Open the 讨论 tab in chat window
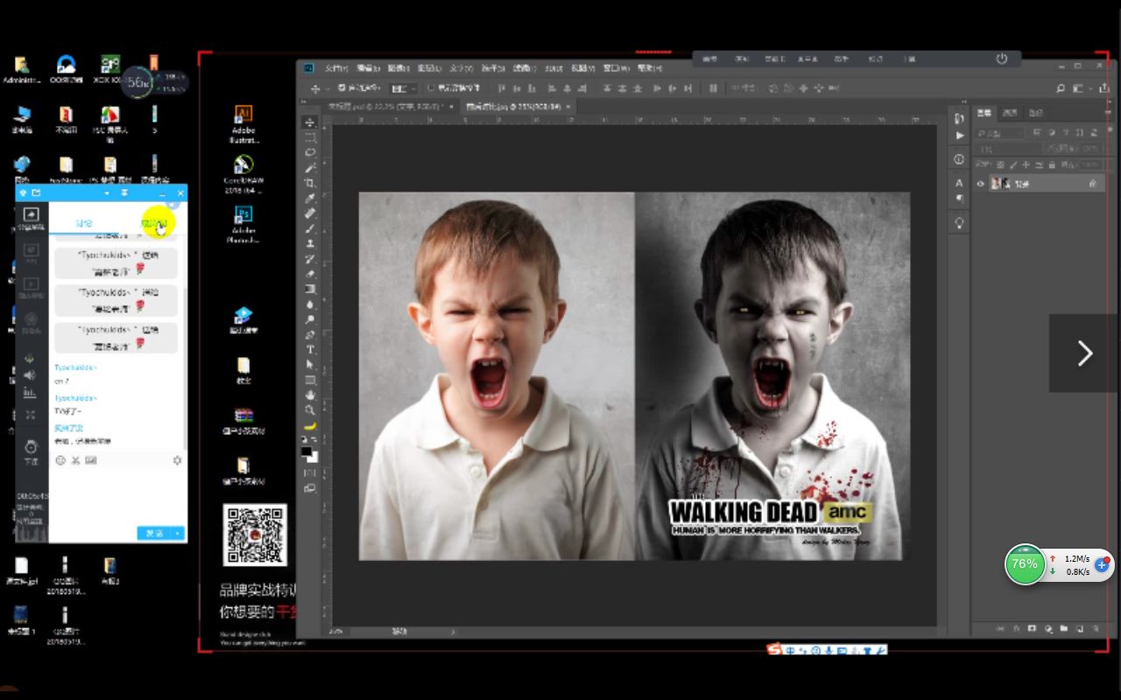1121x700 pixels. (x=84, y=223)
